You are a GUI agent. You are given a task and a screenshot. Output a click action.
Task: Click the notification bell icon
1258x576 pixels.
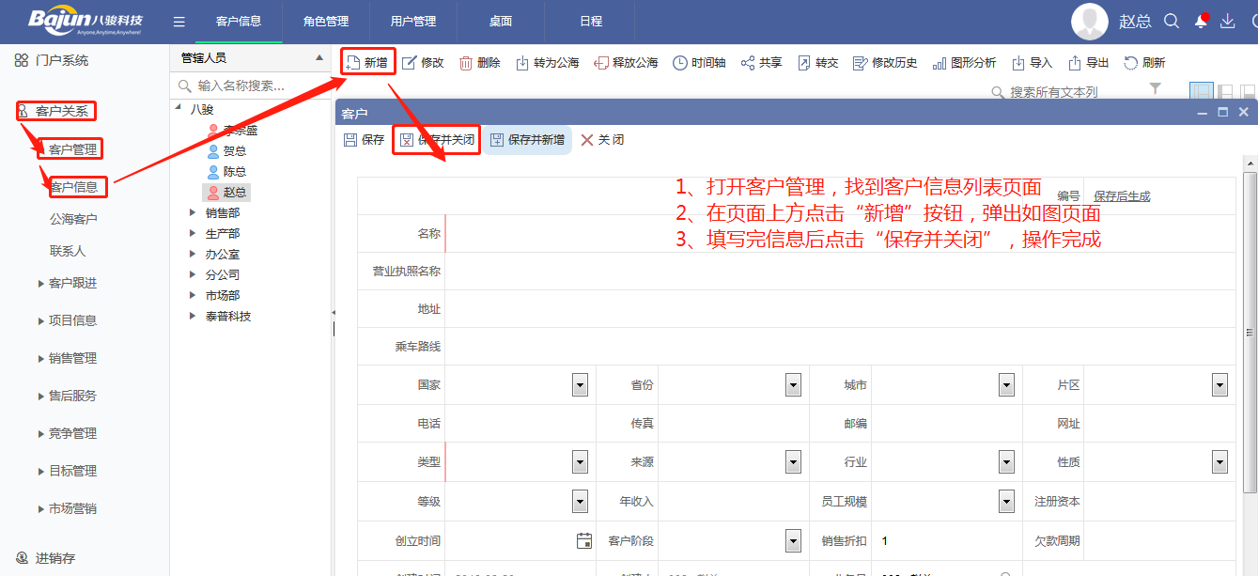click(x=1200, y=21)
